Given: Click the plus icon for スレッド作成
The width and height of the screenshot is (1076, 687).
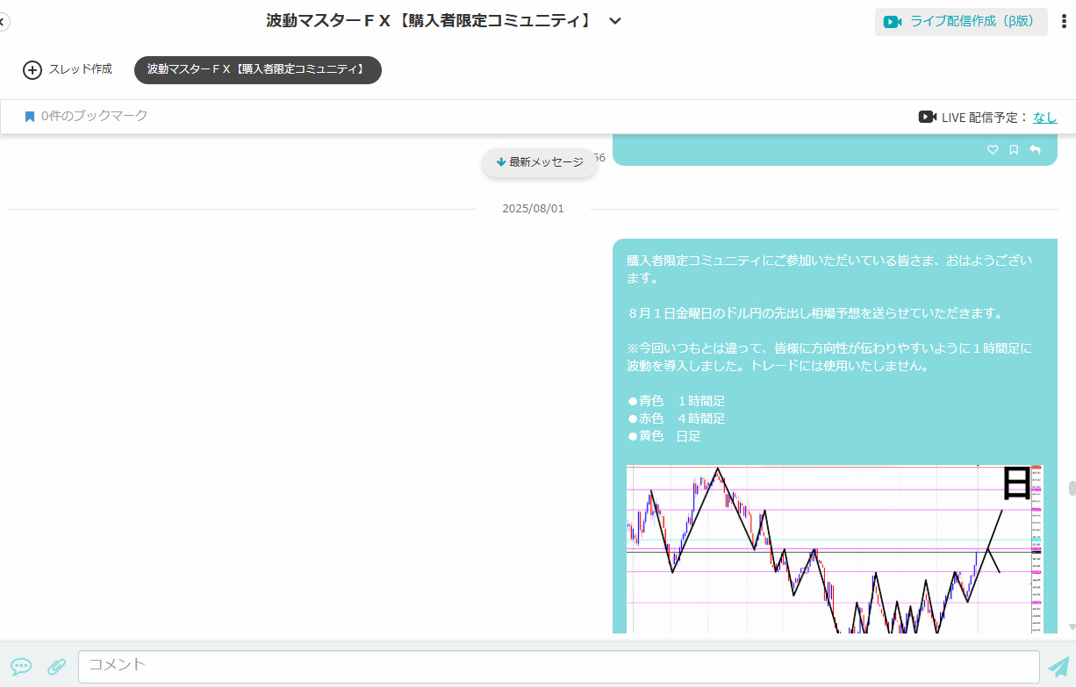Looking at the screenshot, I should [x=32, y=70].
